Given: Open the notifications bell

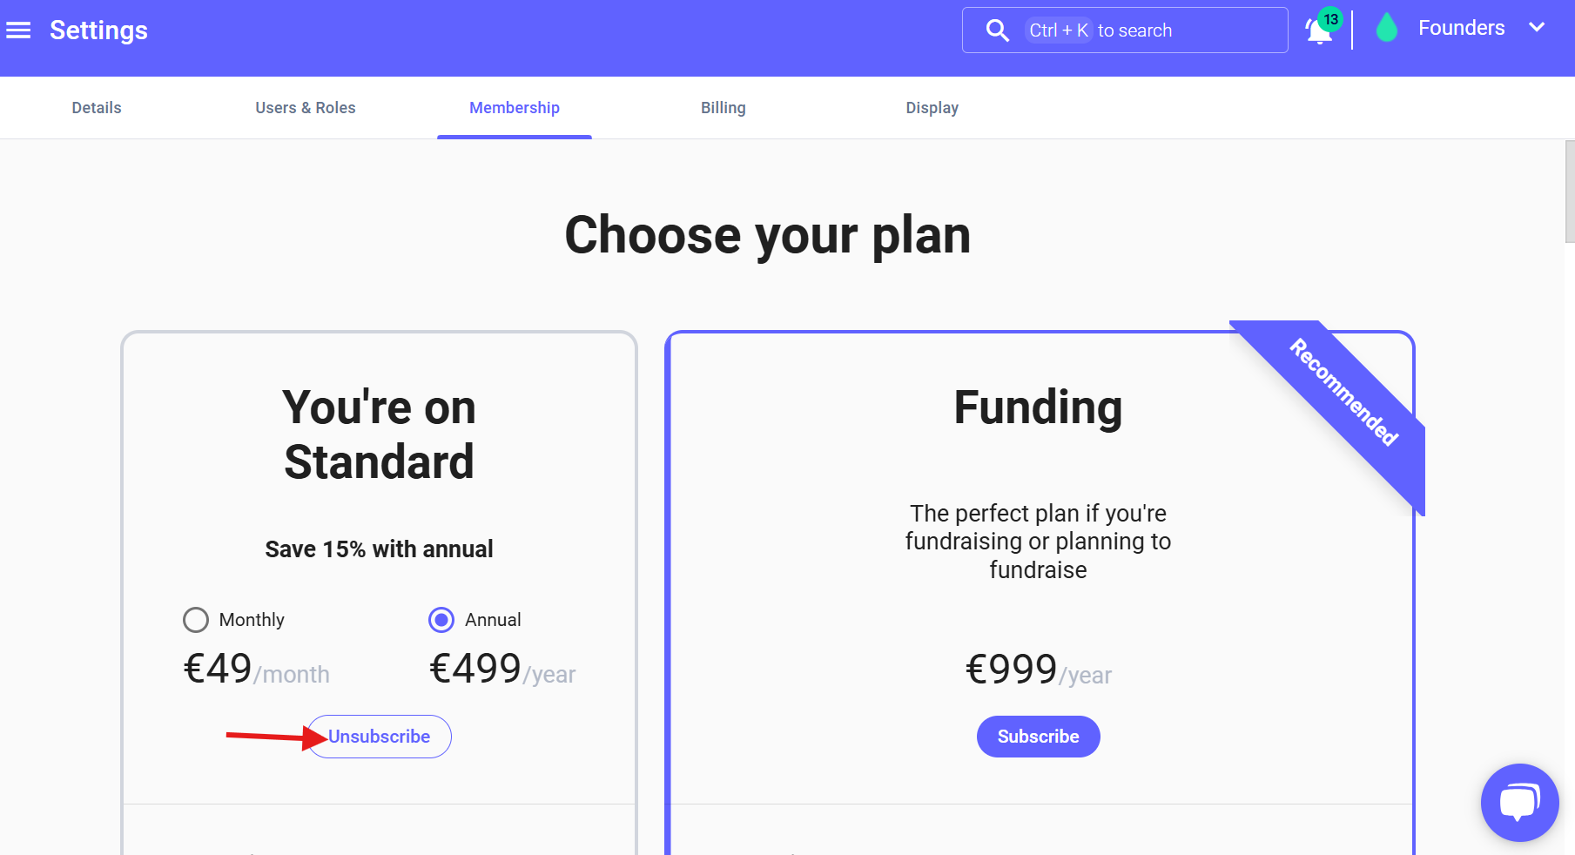Looking at the screenshot, I should 1317,33.
